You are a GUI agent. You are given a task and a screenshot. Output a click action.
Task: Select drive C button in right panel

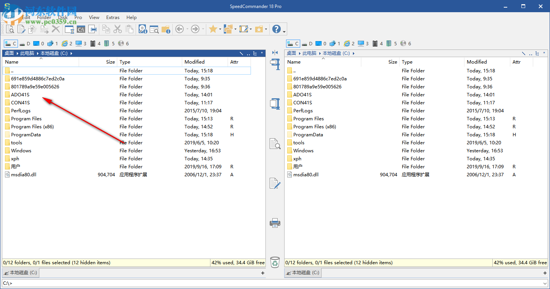293,44
